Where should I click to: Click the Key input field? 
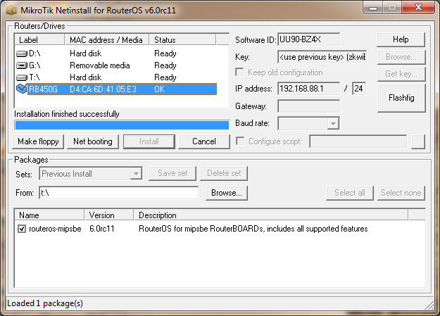point(322,57)
